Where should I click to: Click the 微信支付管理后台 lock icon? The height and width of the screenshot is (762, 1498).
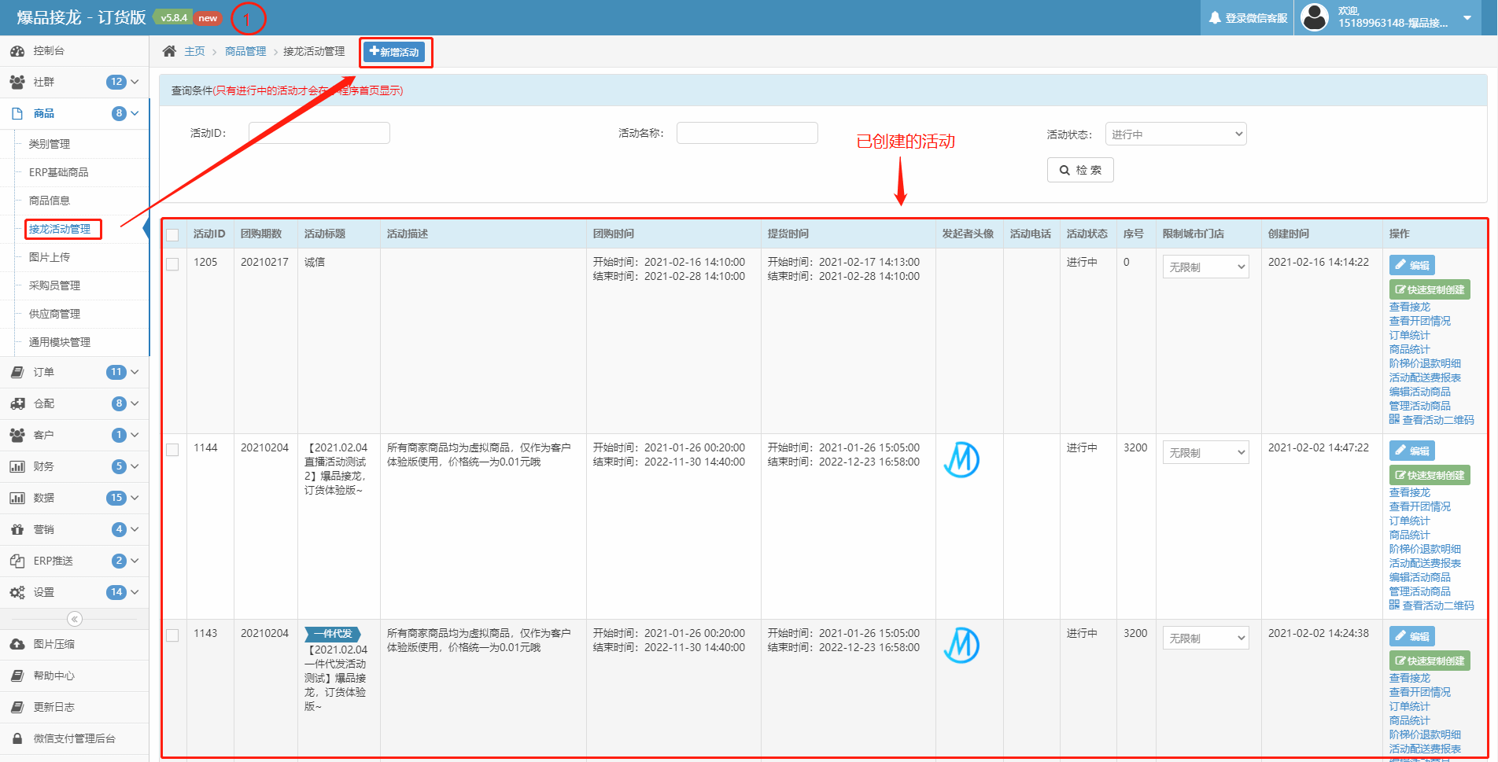(x=17, y=738)
